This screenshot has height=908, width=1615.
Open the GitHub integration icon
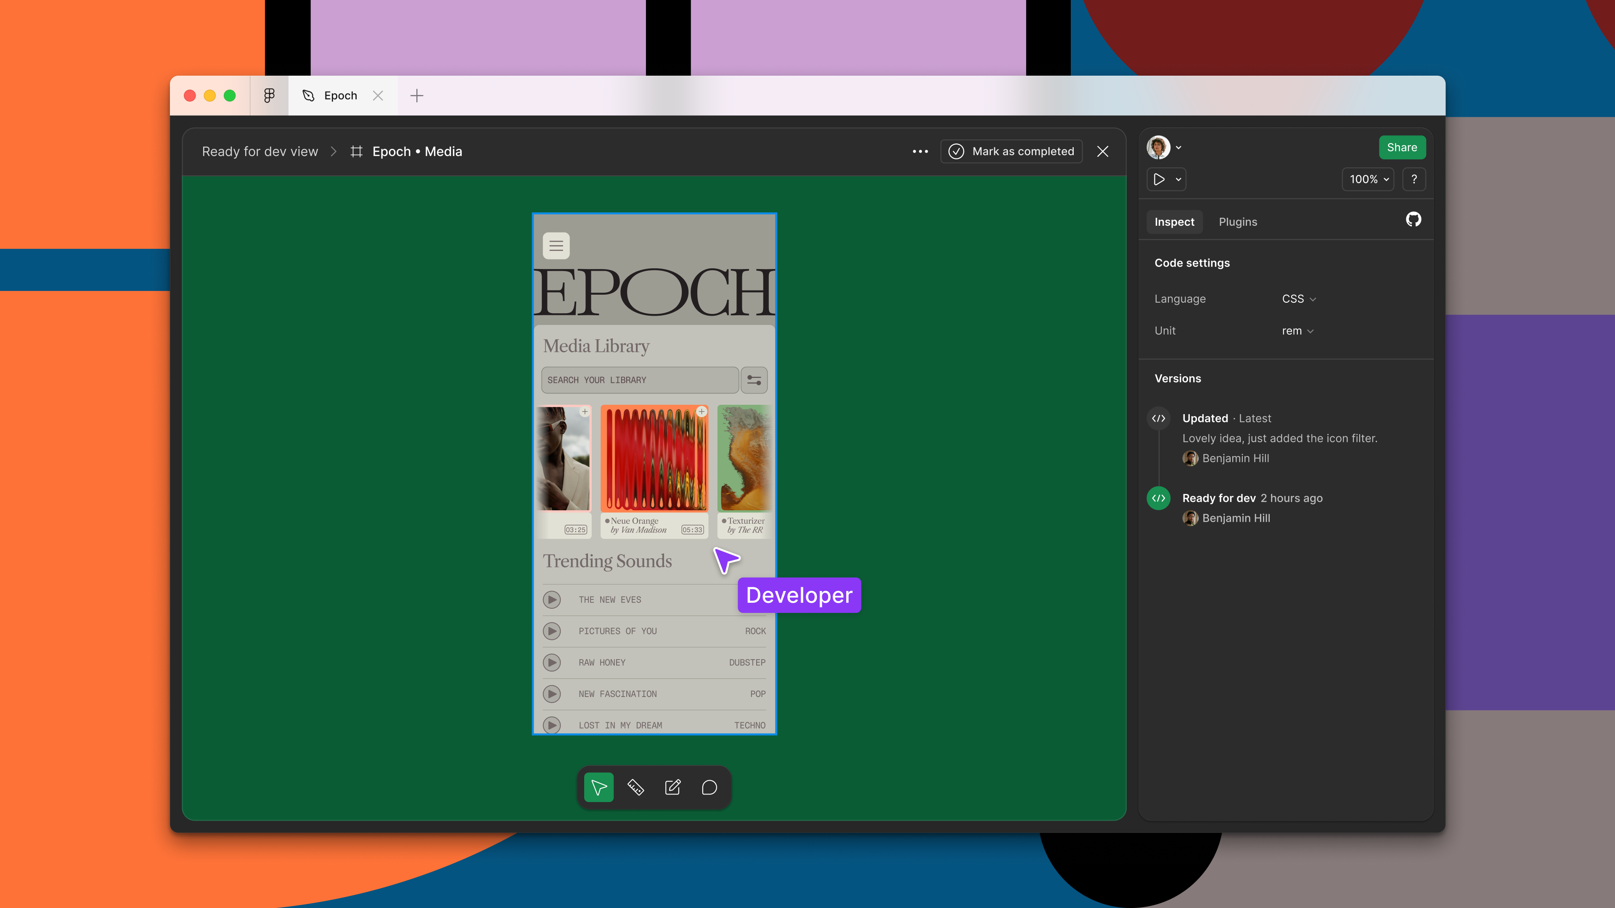click(x=1413, y=219)
